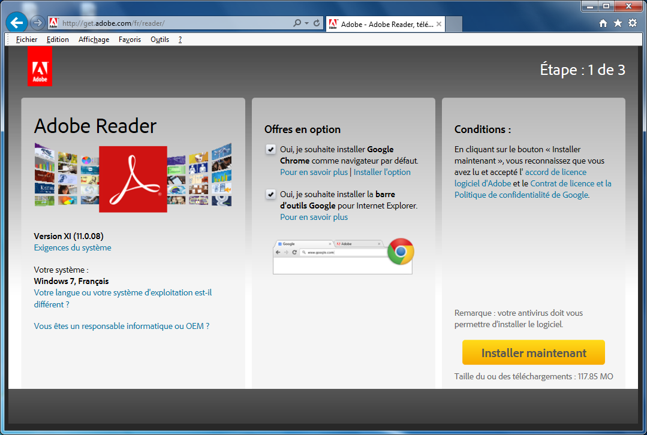Close the browser window
This screenshot has width=647, height=435.
628,6
